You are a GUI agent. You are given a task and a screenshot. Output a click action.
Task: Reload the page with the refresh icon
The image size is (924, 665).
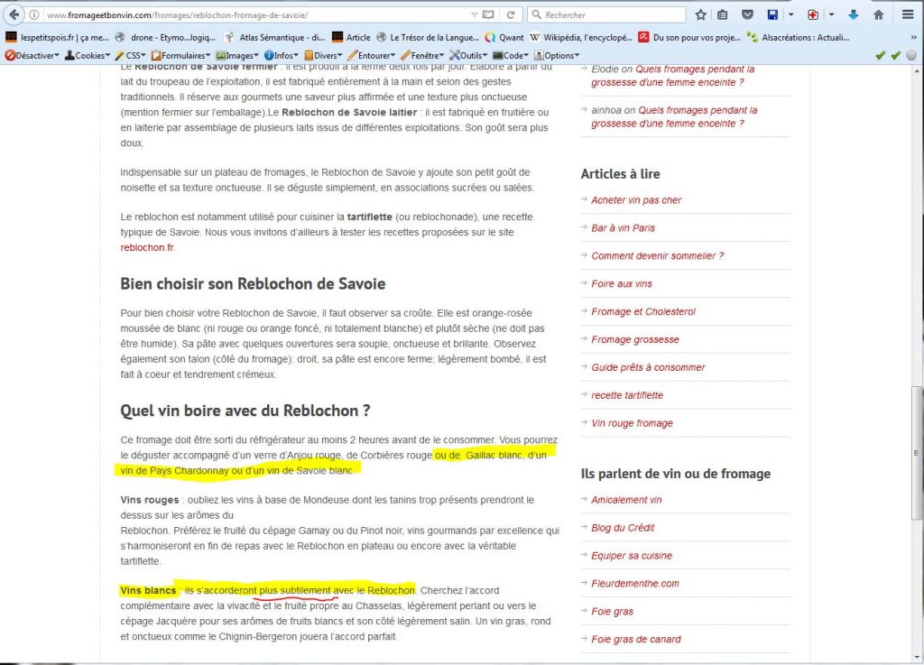coord(511,14)
